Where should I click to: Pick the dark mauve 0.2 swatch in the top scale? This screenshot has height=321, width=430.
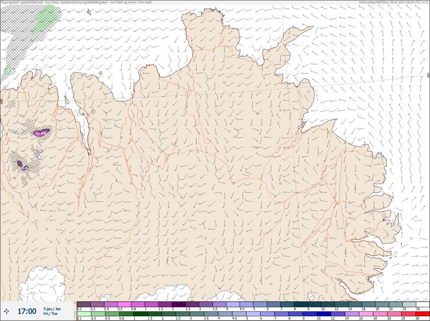pos(84,304)
